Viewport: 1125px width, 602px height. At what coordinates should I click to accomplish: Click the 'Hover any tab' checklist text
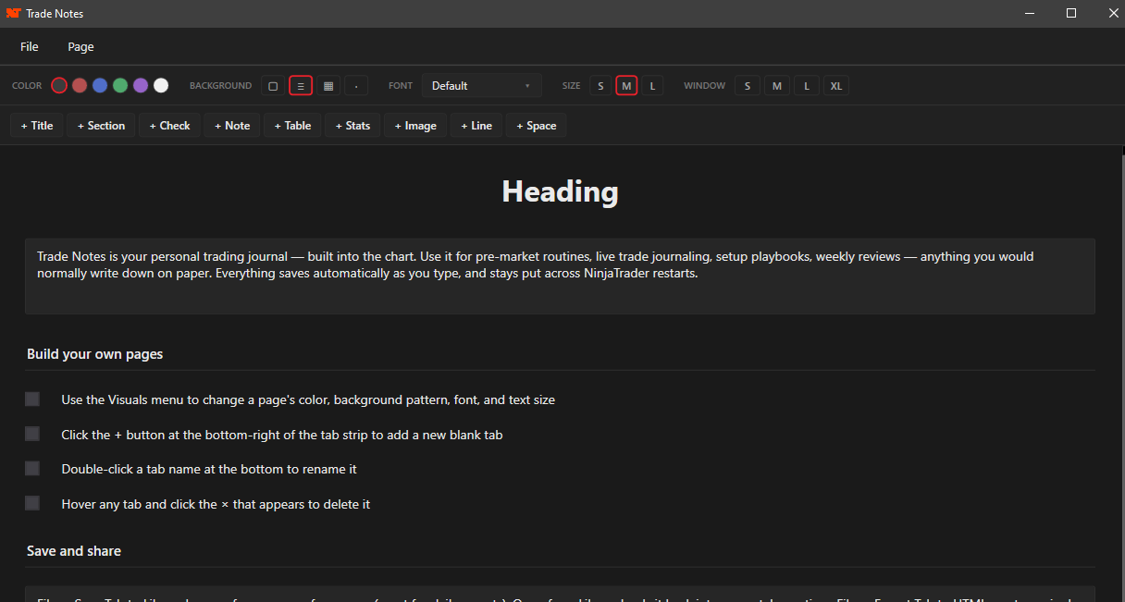[x=216, y=504]
